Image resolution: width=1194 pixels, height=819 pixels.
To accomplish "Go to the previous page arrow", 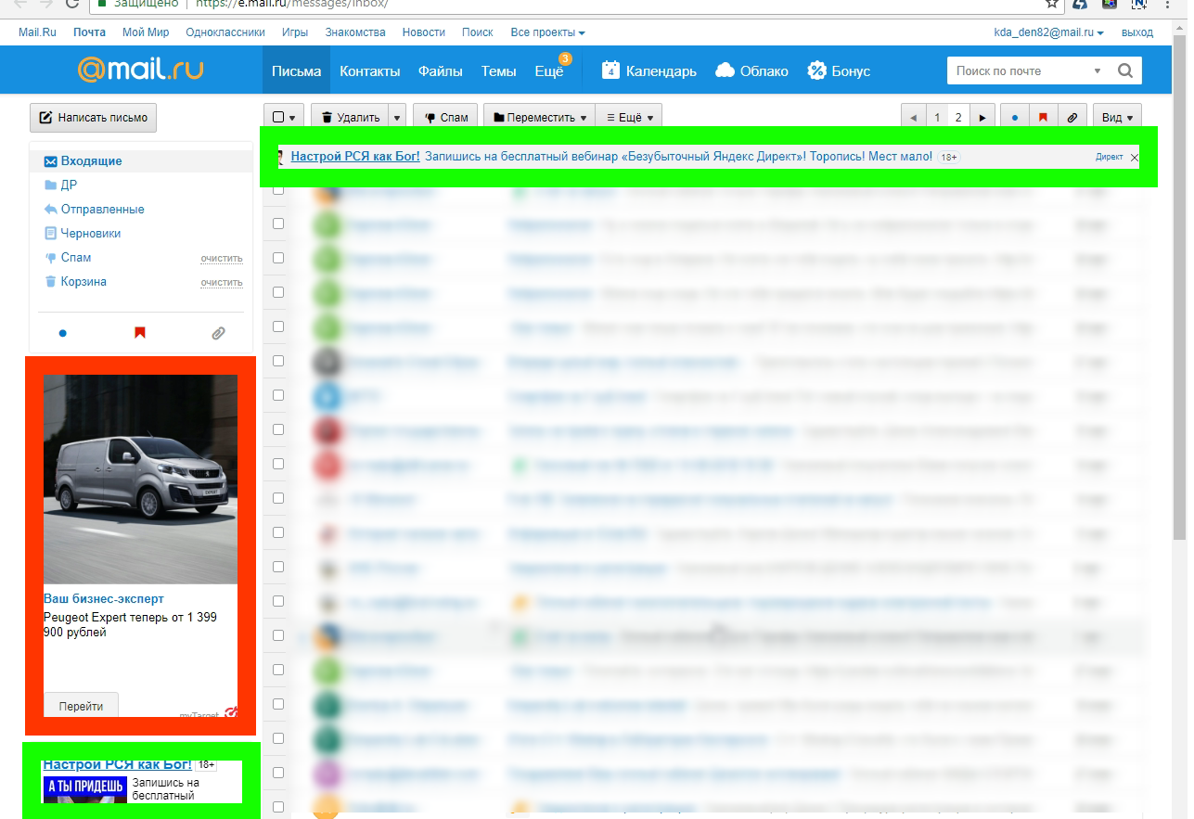I will tap(913, 118).
